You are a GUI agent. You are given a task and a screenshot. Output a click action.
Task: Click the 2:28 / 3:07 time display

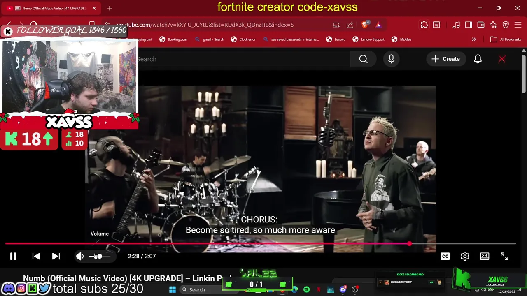click(142, 256)
